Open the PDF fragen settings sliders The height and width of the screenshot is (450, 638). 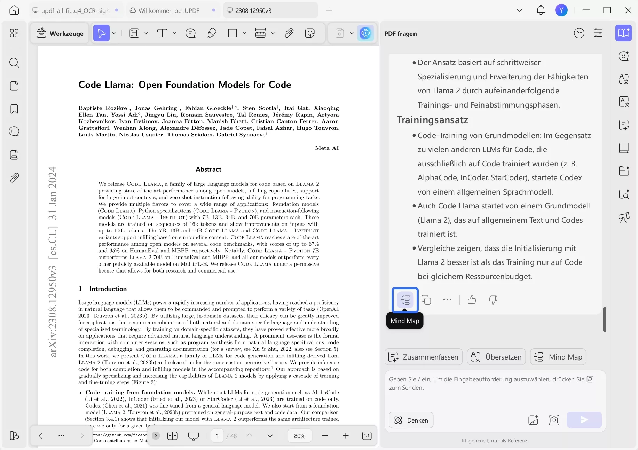tap(598, 33)
